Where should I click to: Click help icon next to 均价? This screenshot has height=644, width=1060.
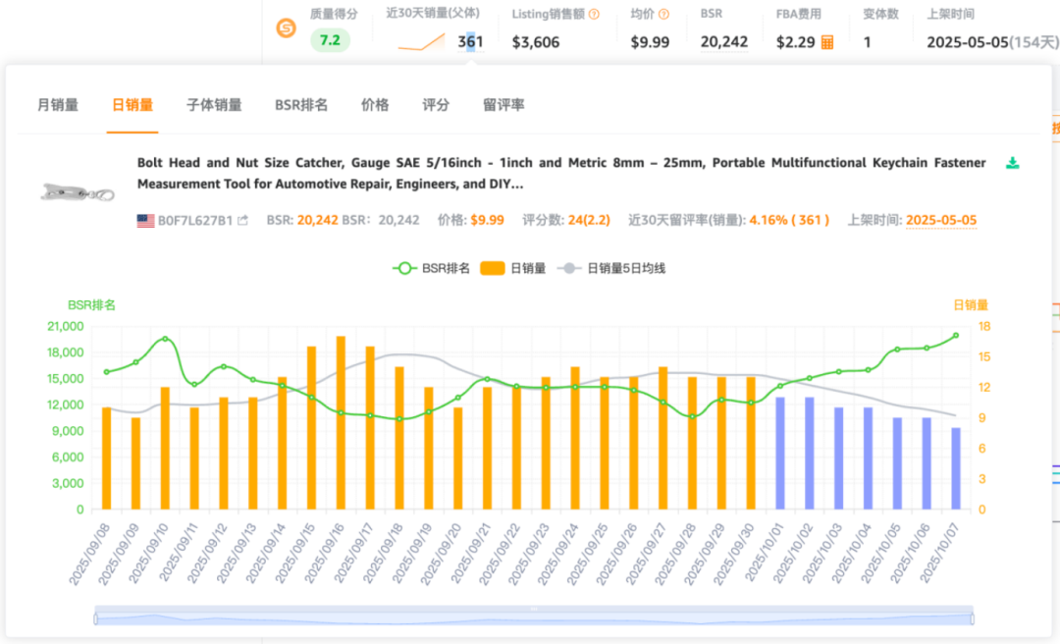point(663,15)
